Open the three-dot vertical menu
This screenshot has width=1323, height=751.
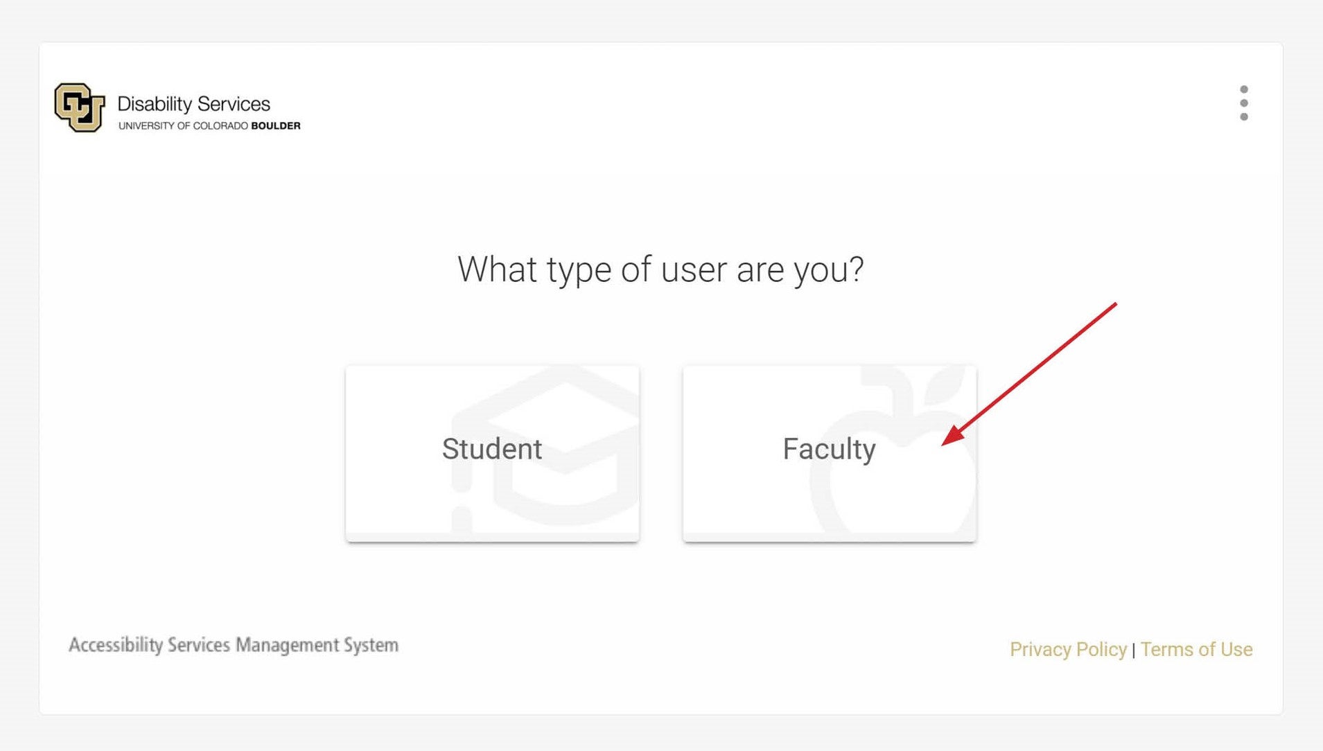pos(1244,103)
